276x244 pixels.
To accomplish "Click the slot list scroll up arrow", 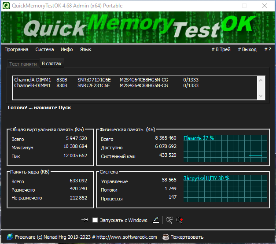I will tap(261, 80).
